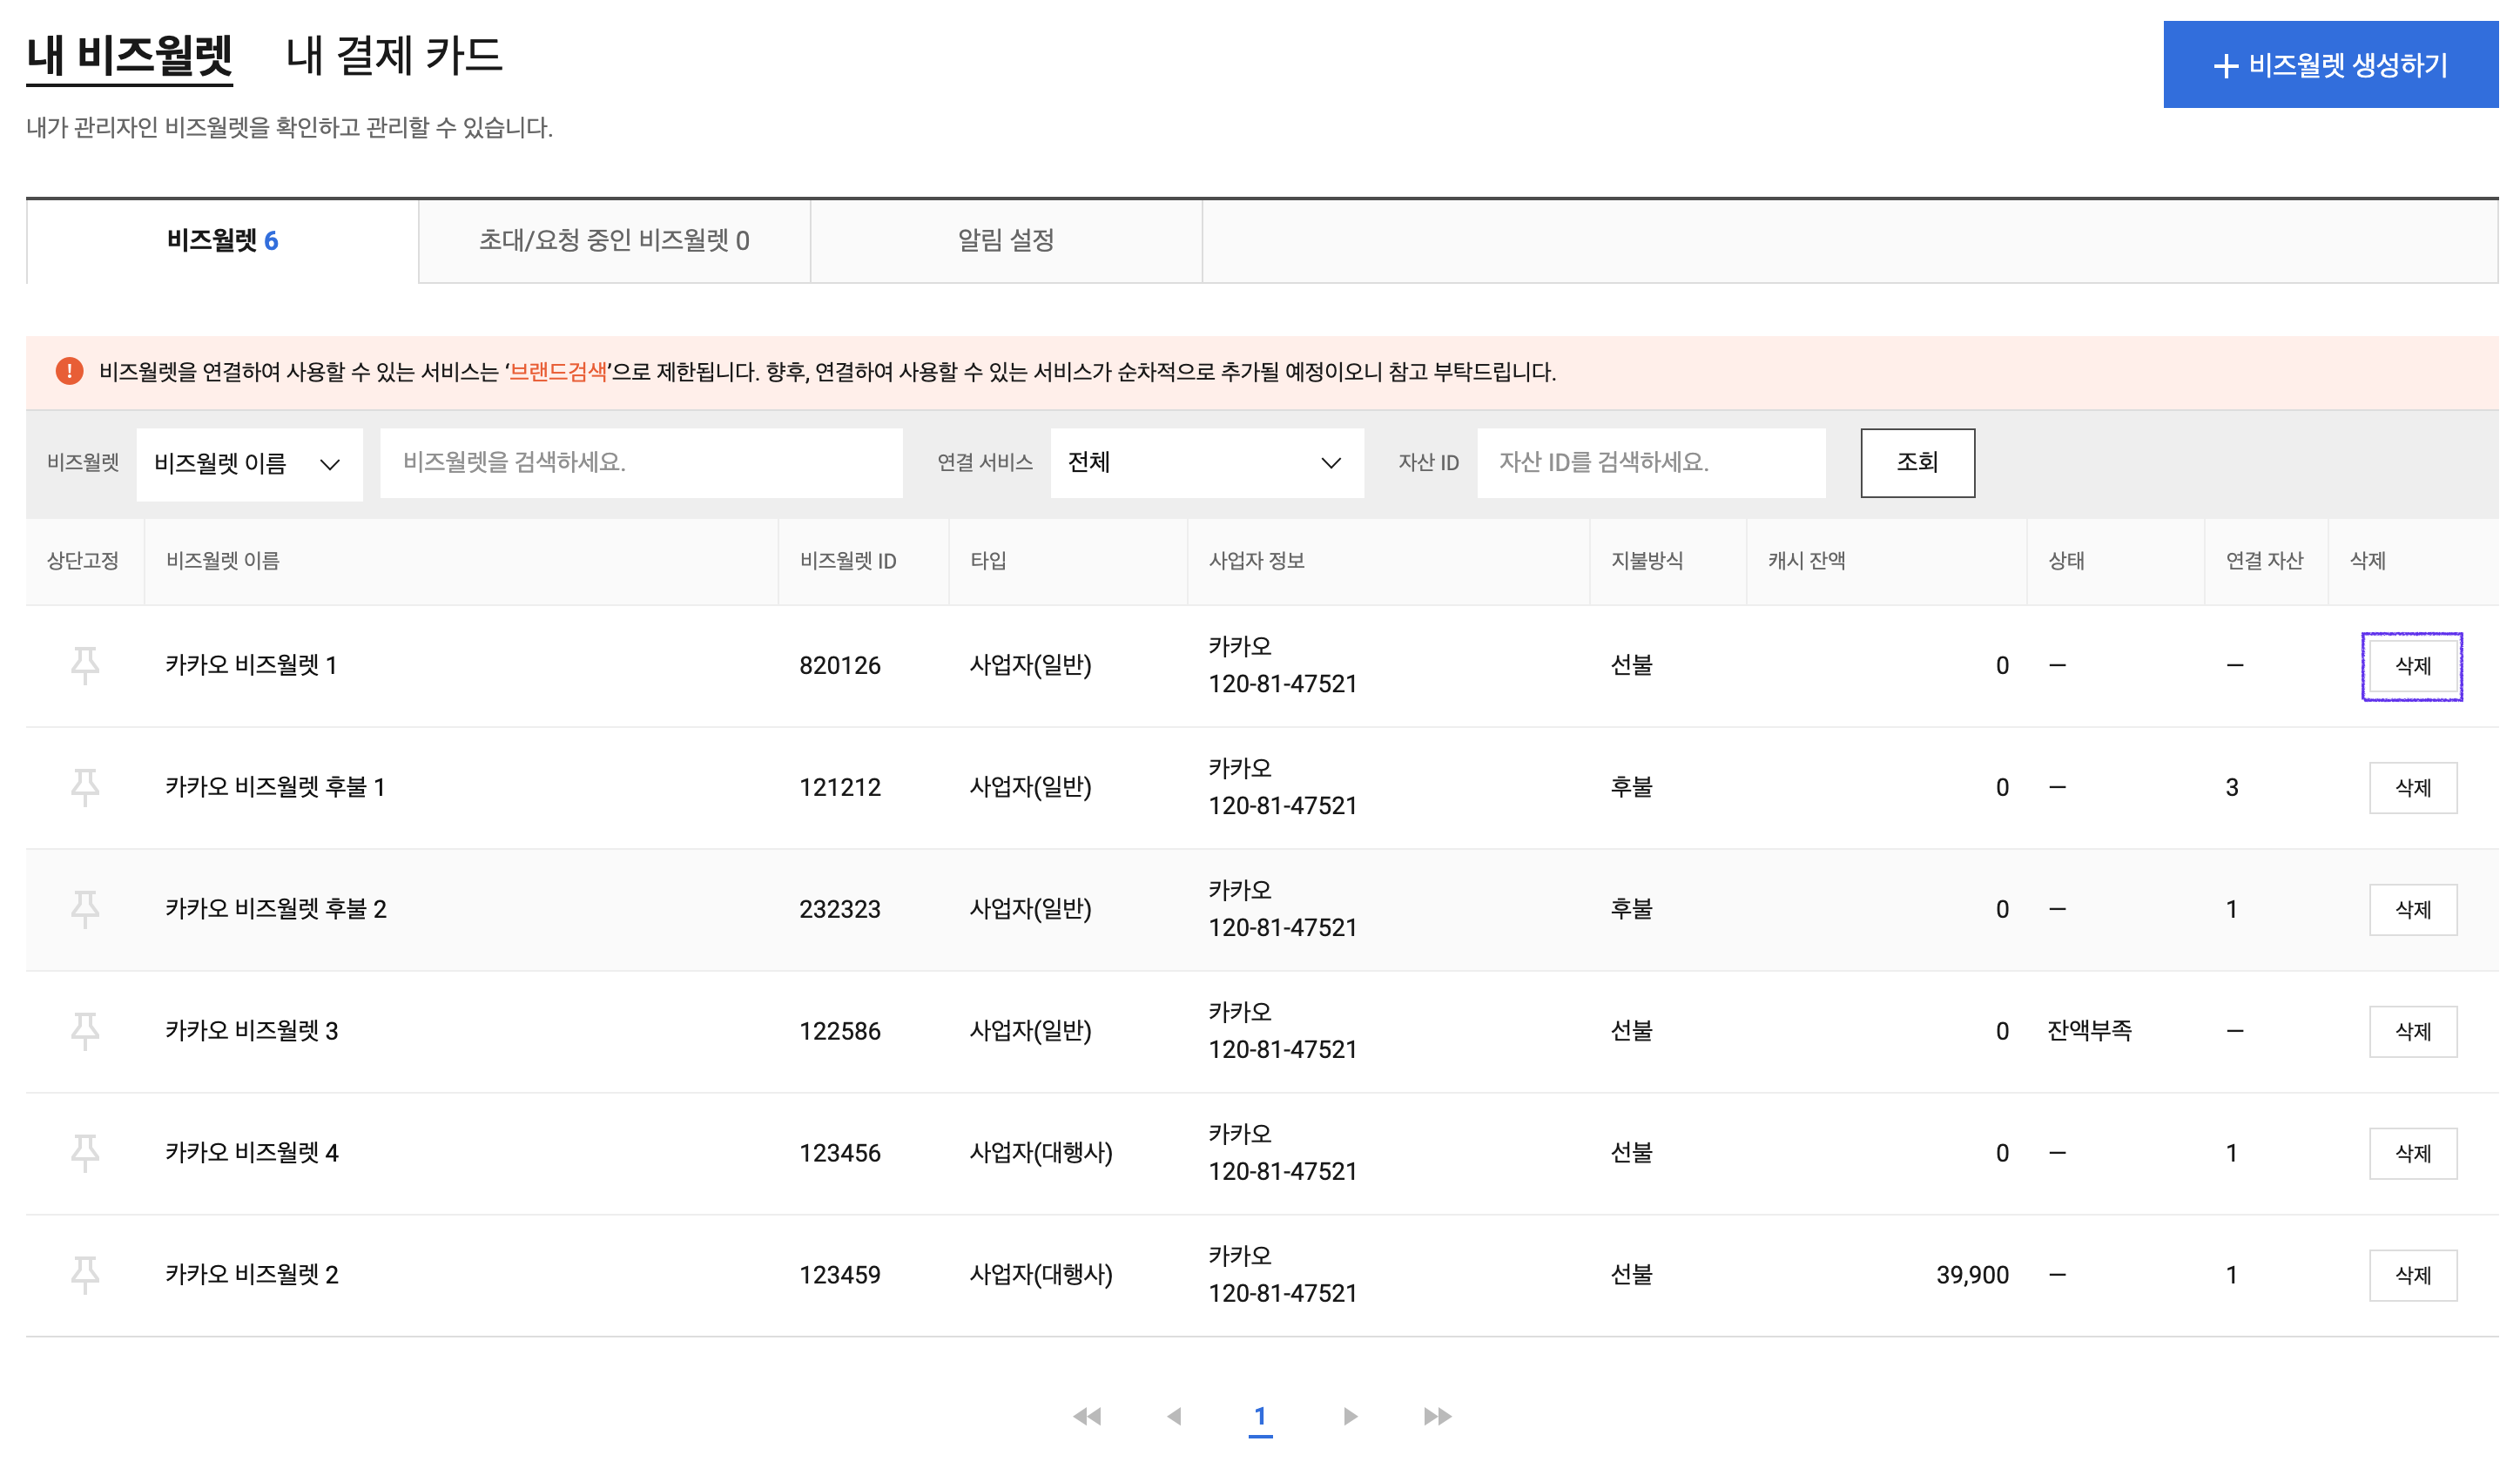Viewport: 2520px width, 1482px height.
Task: Focus 자산 ID search input field
Action: 1650,463
